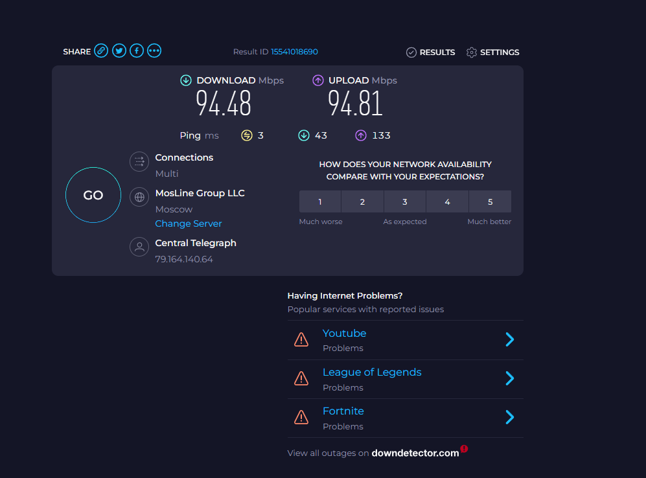Click the upload speed value 94.81
The image size is (646, 478).
click(x=355, y=104)
